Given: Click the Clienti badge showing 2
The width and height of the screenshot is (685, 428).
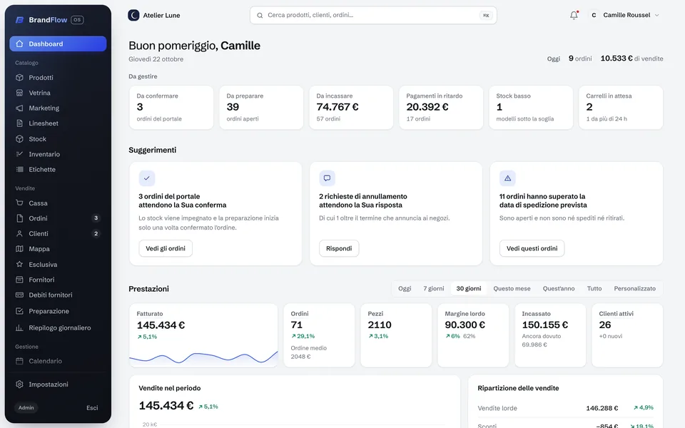Looking at the screenshot, I should point(96,234).
